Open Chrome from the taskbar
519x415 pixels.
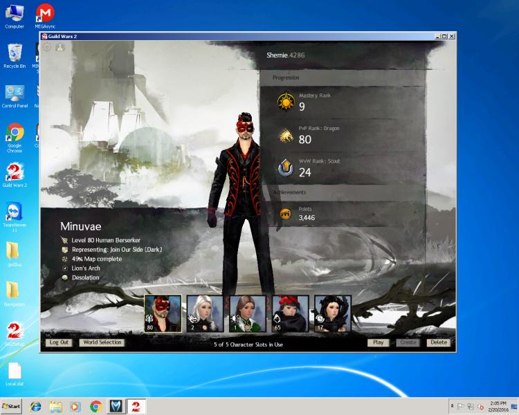[x=95, y=407]
